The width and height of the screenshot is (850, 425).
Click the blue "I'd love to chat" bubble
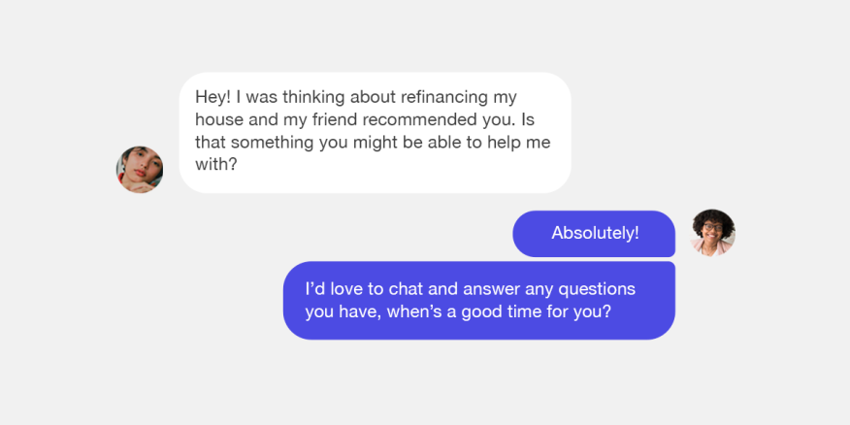(478, 301)
